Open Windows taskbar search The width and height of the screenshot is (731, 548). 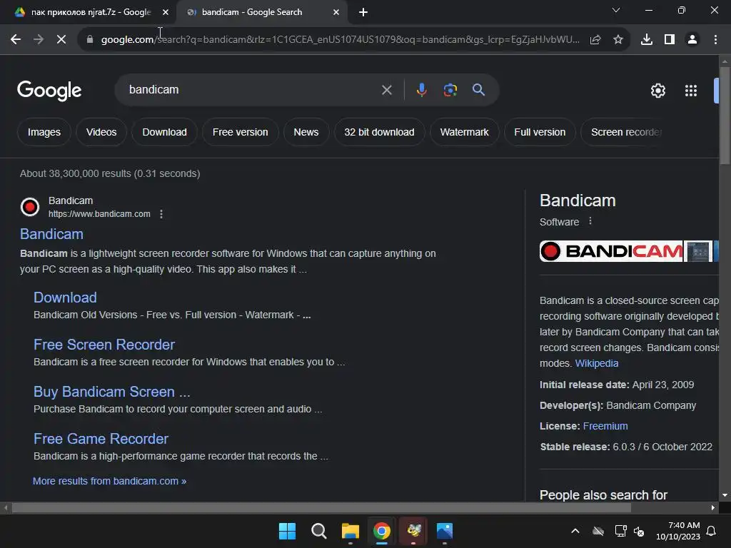pyautogui.click(x=319, y=531)
